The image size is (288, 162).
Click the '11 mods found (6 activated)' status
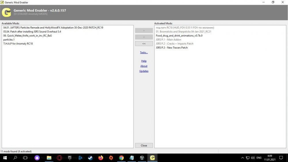pyautogui.click(x=16, y=151)
